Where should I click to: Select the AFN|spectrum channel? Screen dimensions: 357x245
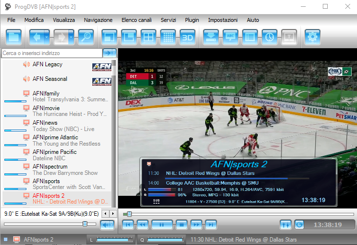[x=57, y=170]
